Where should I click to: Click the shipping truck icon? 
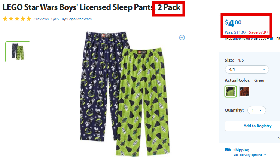coord(228,149)
